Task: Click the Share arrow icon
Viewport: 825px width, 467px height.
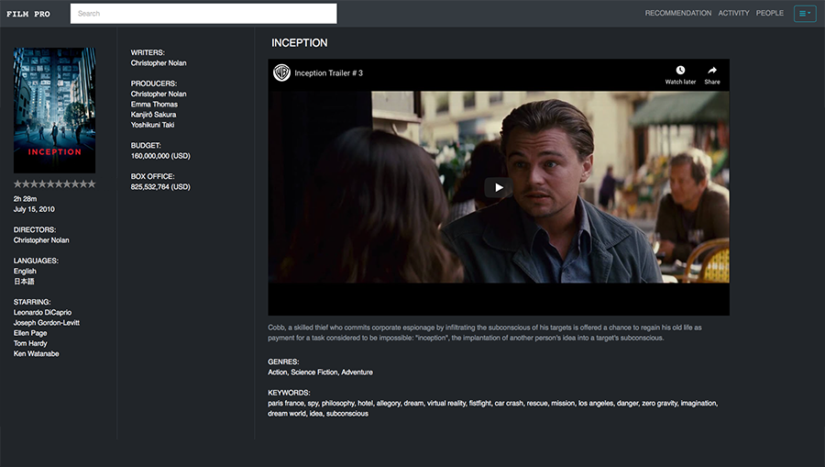Action: 712,70
